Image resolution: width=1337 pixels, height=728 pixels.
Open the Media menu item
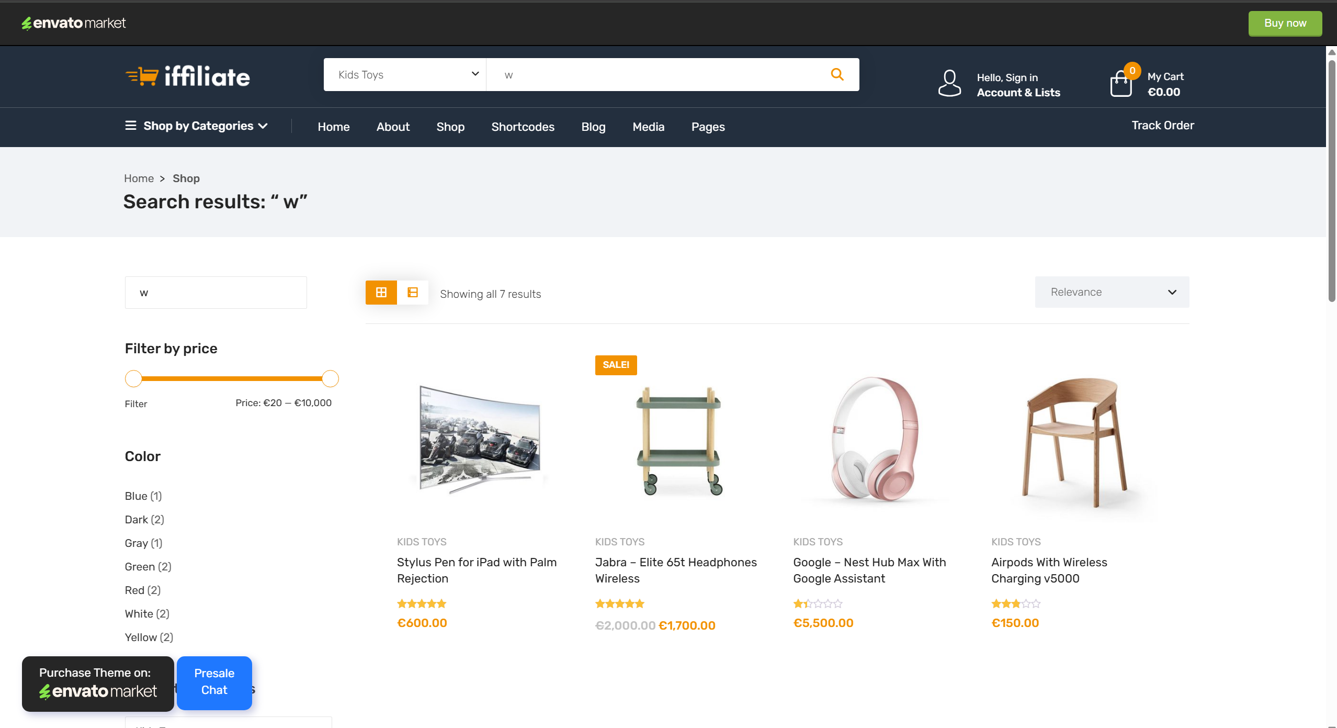click(x=649, y=127)
